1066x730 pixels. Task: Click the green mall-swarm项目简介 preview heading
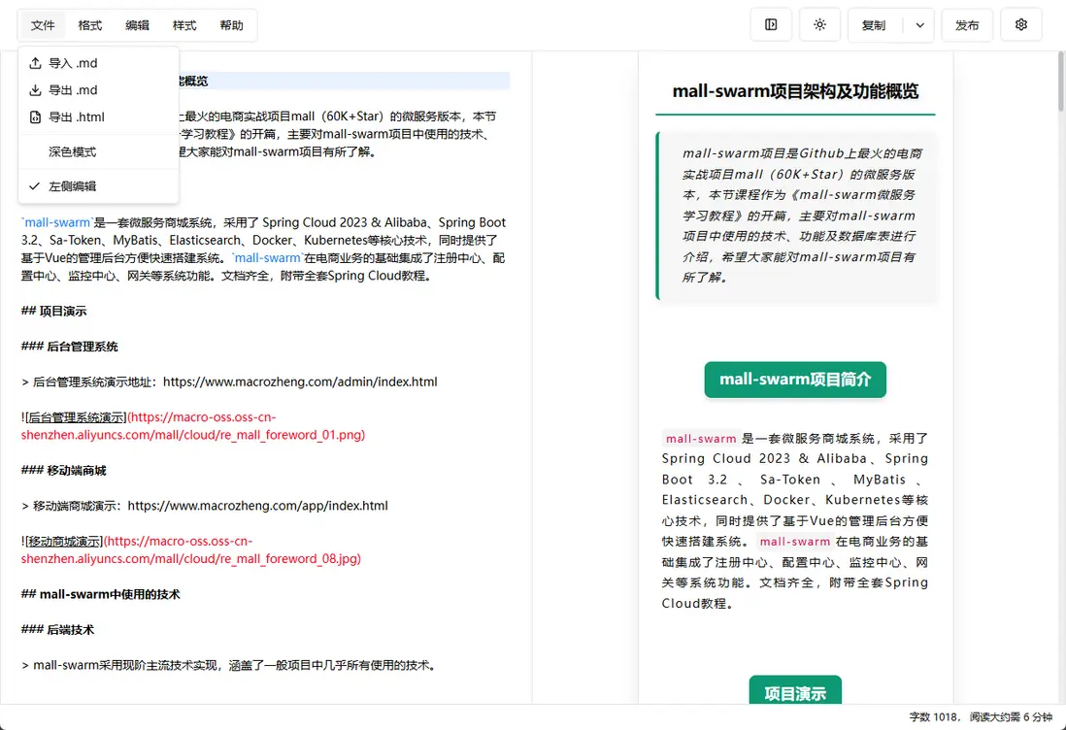click(795, 380)
